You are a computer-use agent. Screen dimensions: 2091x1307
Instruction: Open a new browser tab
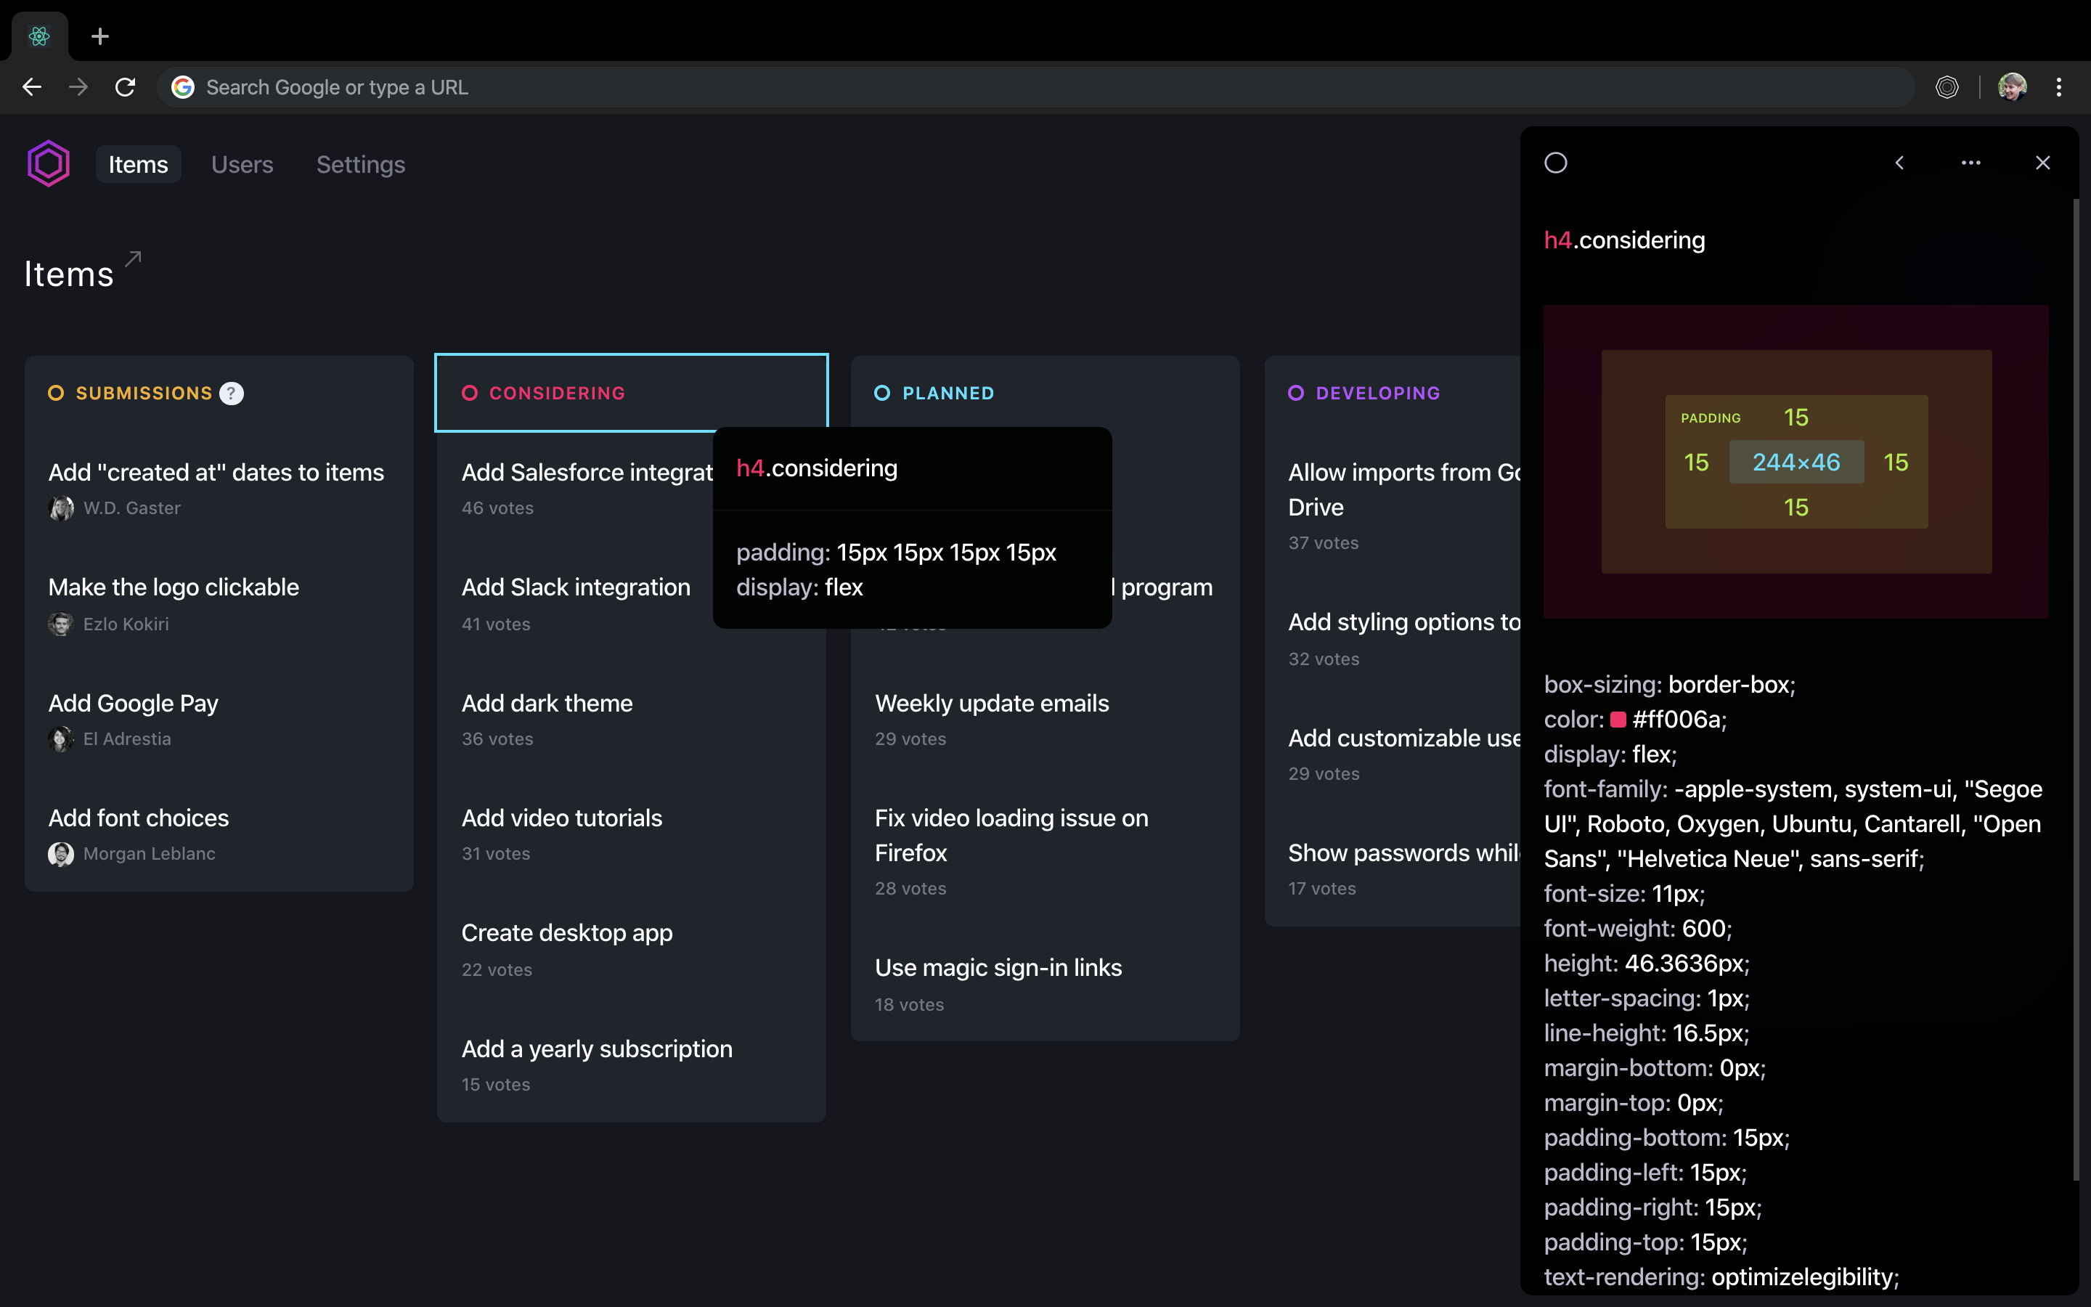100,36
